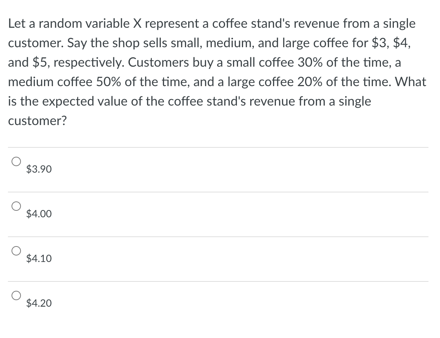Click the highest value answer option
Screen dimensions: 440x338
coord(39,303)
